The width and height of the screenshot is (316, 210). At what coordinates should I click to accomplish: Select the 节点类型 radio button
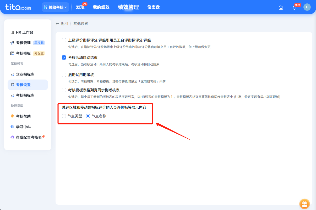[64, 116]
